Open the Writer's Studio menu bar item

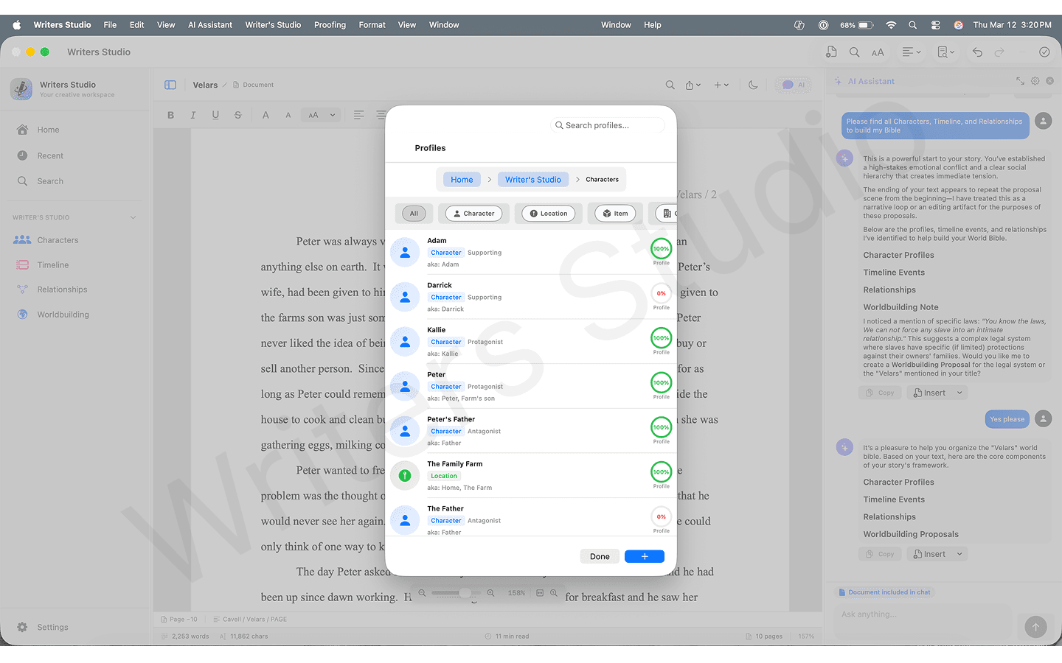(x=273, y=25)
